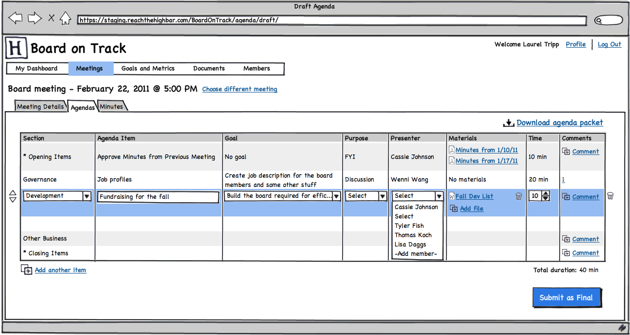The height and width of the screenshot is (335, 630).
Task: Click the browser back arrow
Action: click(x=16, y=19)
